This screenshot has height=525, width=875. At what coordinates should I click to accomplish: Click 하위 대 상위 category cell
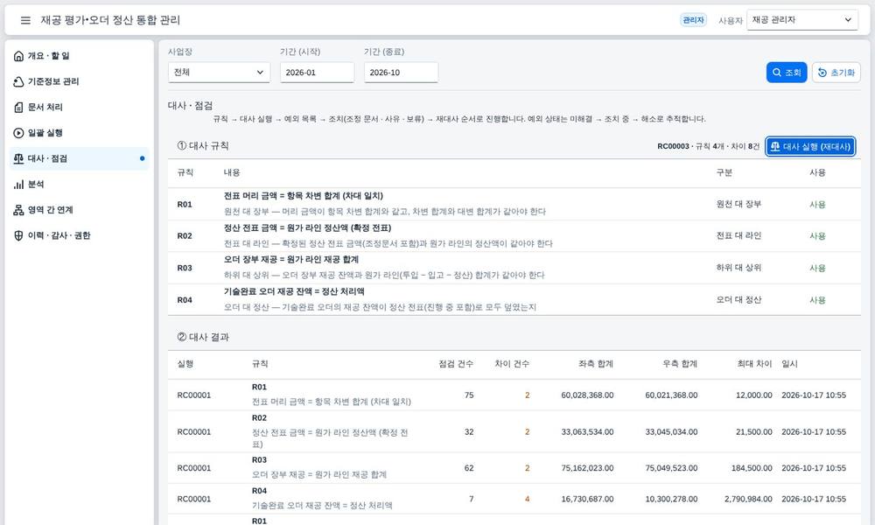click(738, 267)
